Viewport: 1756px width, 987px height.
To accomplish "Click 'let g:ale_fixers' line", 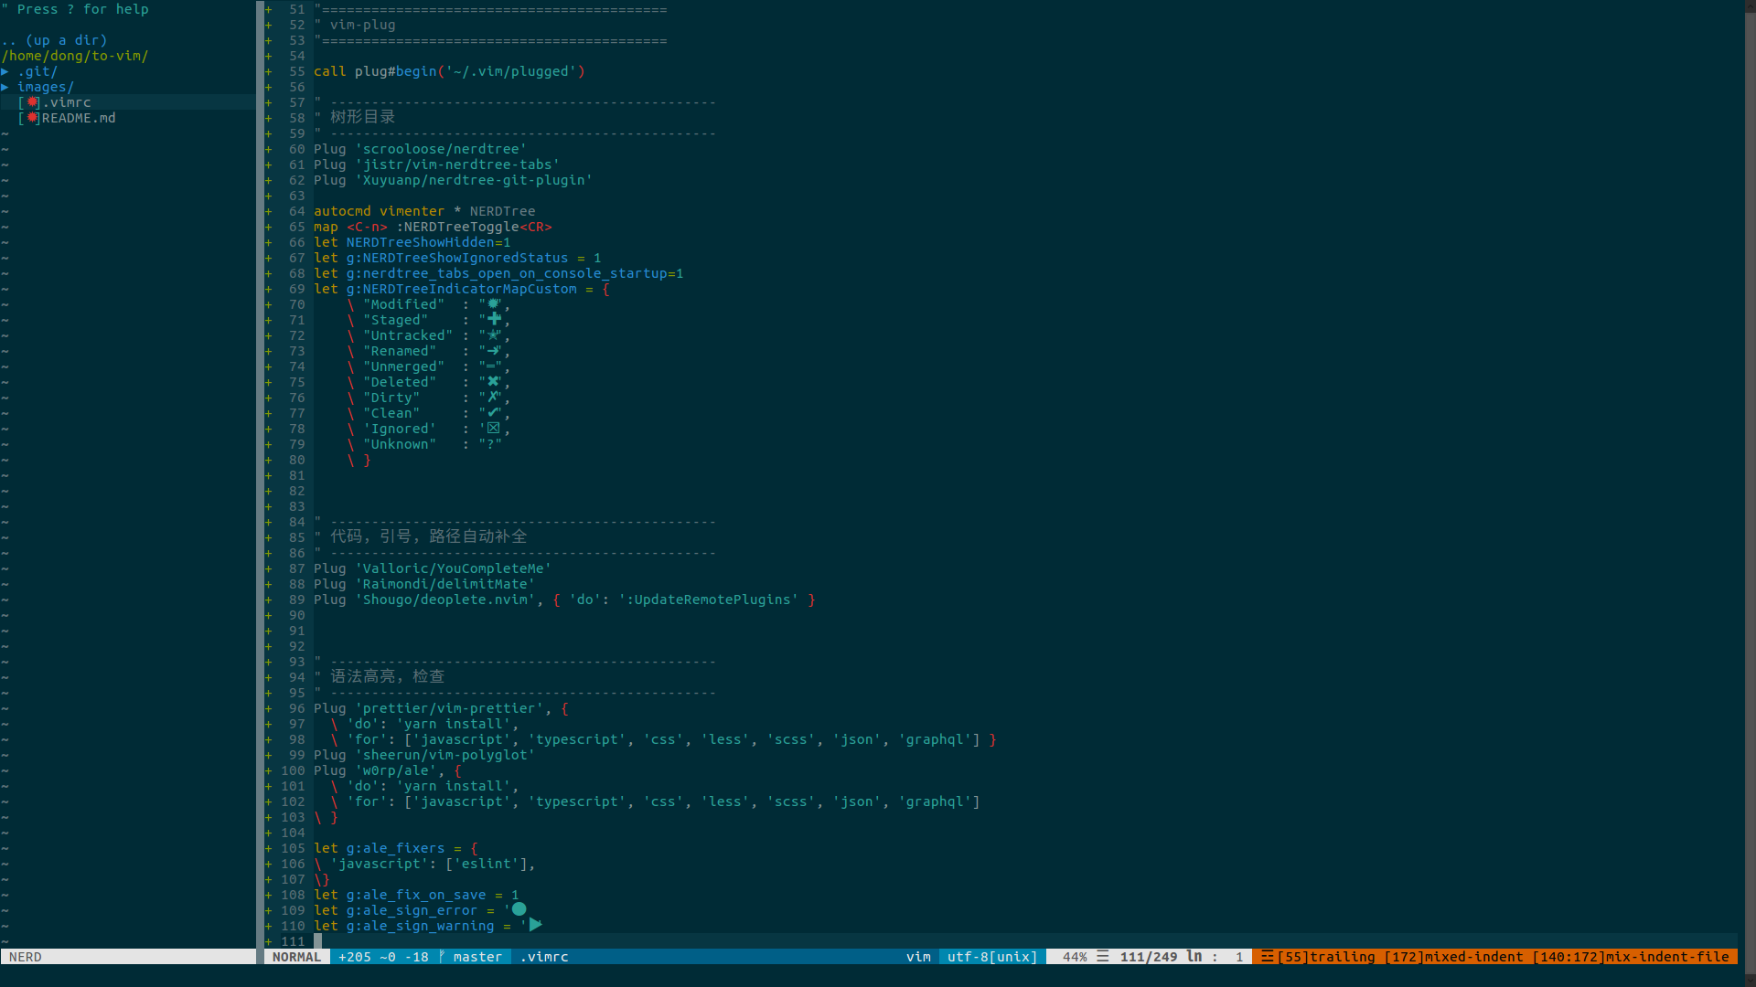I will tap(396, 848).
